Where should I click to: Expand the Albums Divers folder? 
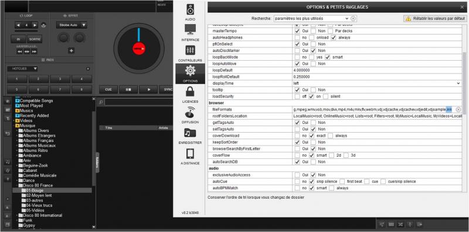tap(17, 131)
